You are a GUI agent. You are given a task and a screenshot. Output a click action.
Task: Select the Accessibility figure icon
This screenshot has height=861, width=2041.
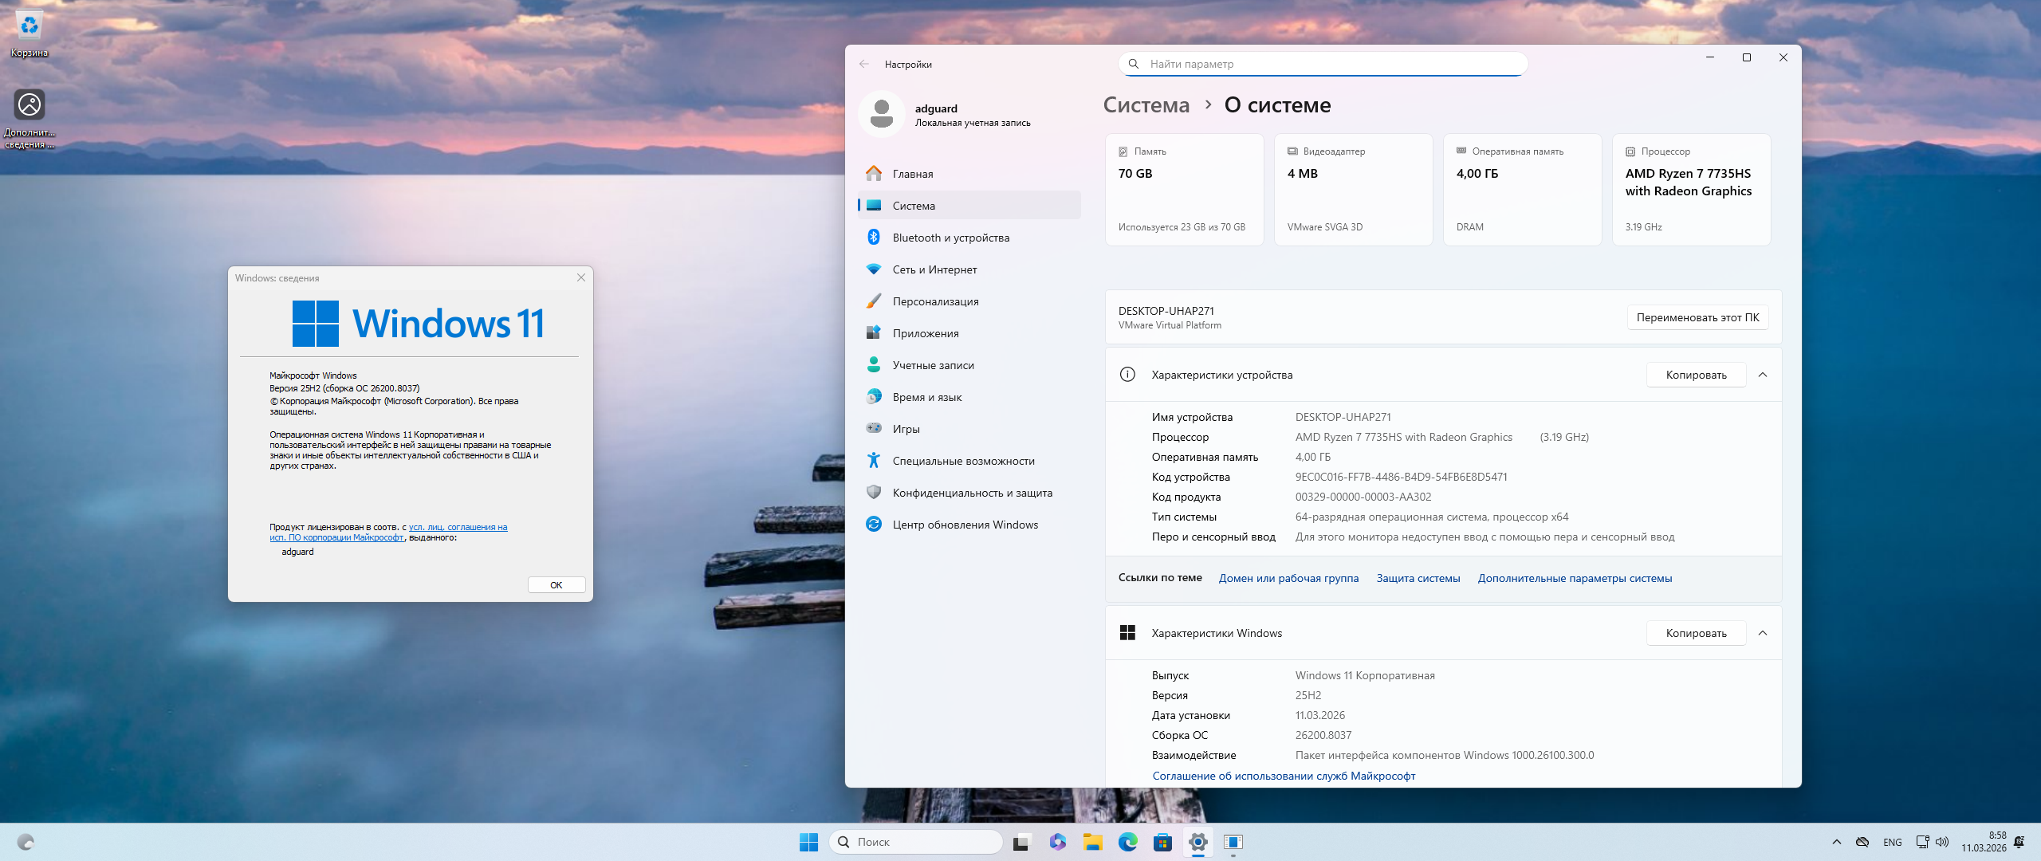tap(874, 461)
